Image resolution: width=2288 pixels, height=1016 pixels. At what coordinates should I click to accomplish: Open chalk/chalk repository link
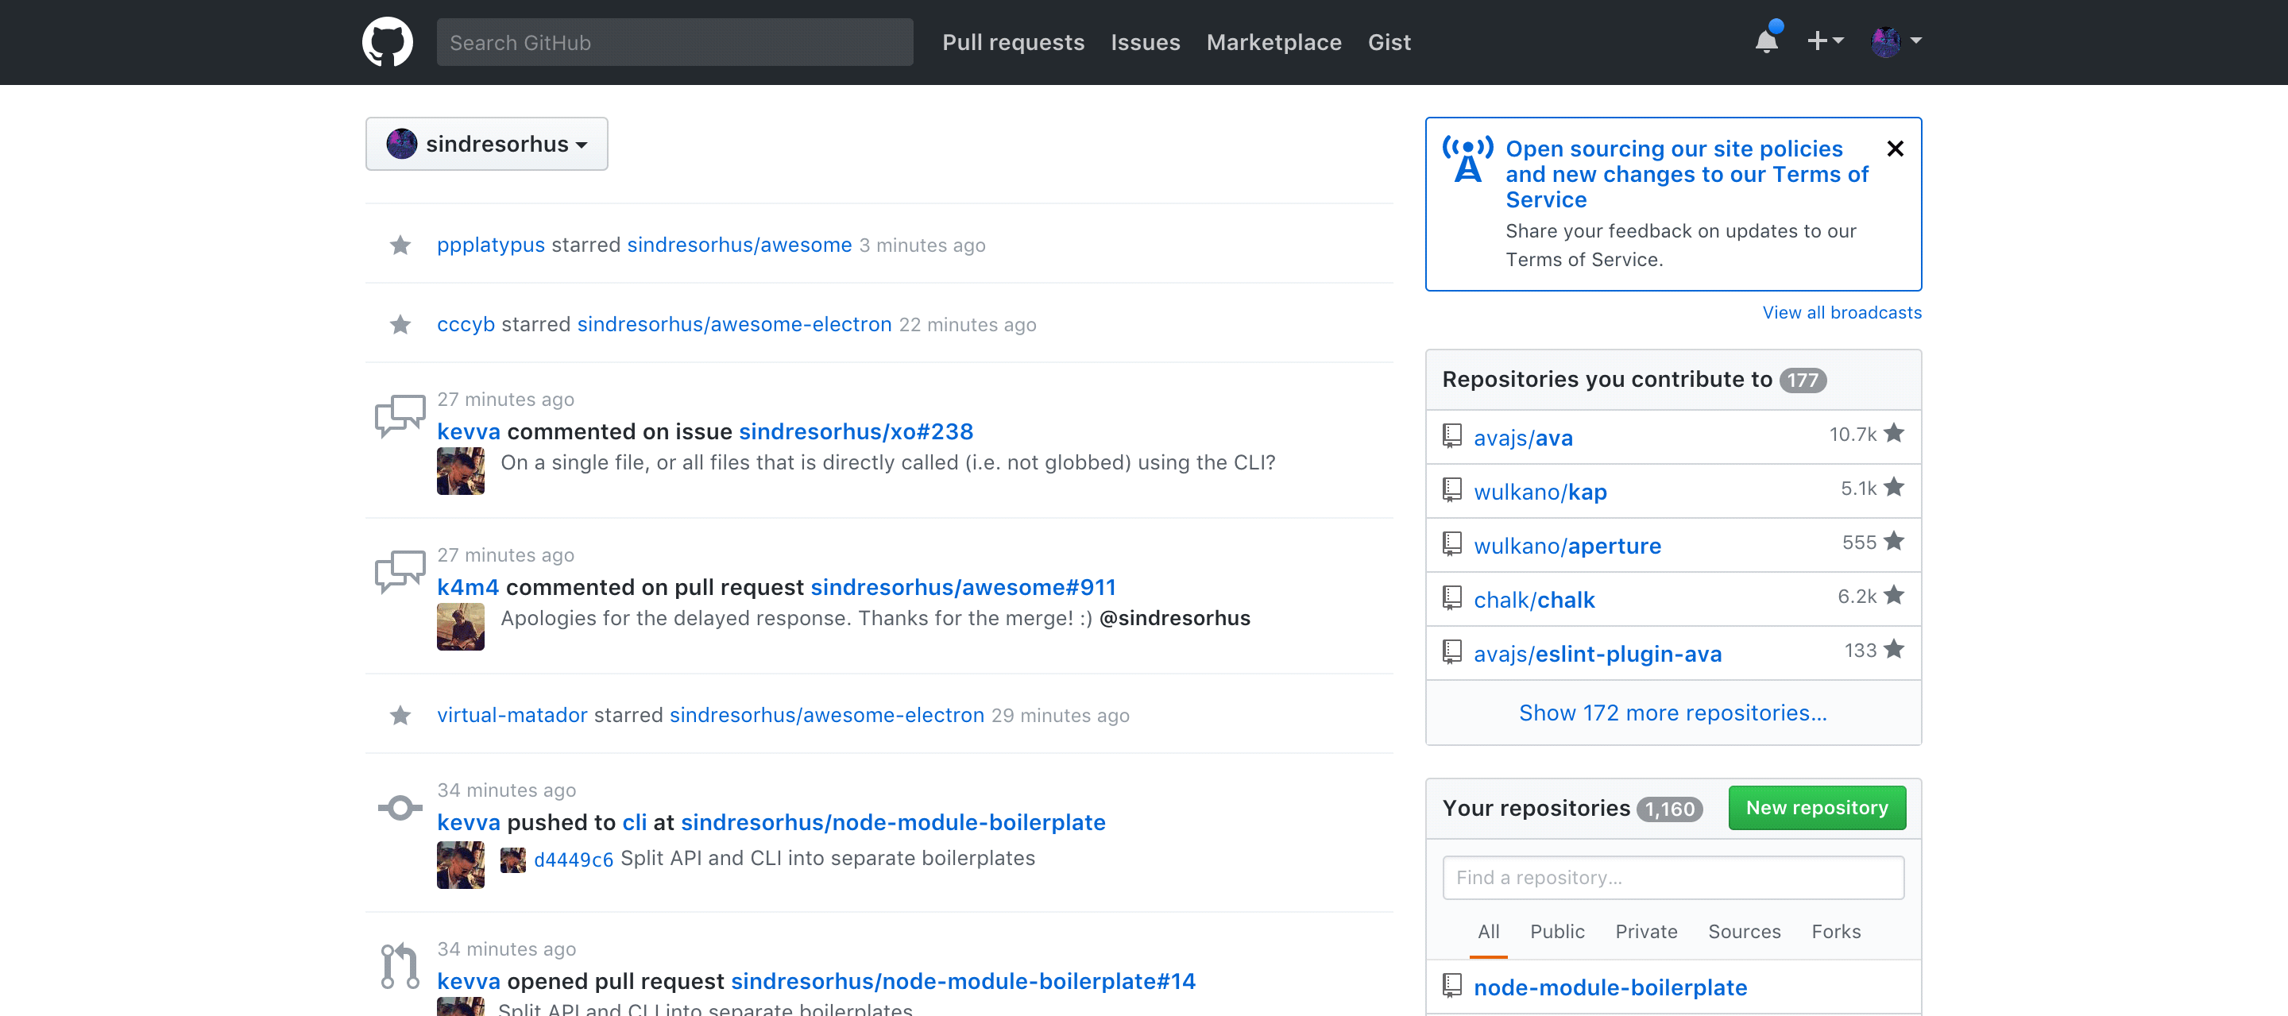pyautogui.click(x=1534, y=601)
